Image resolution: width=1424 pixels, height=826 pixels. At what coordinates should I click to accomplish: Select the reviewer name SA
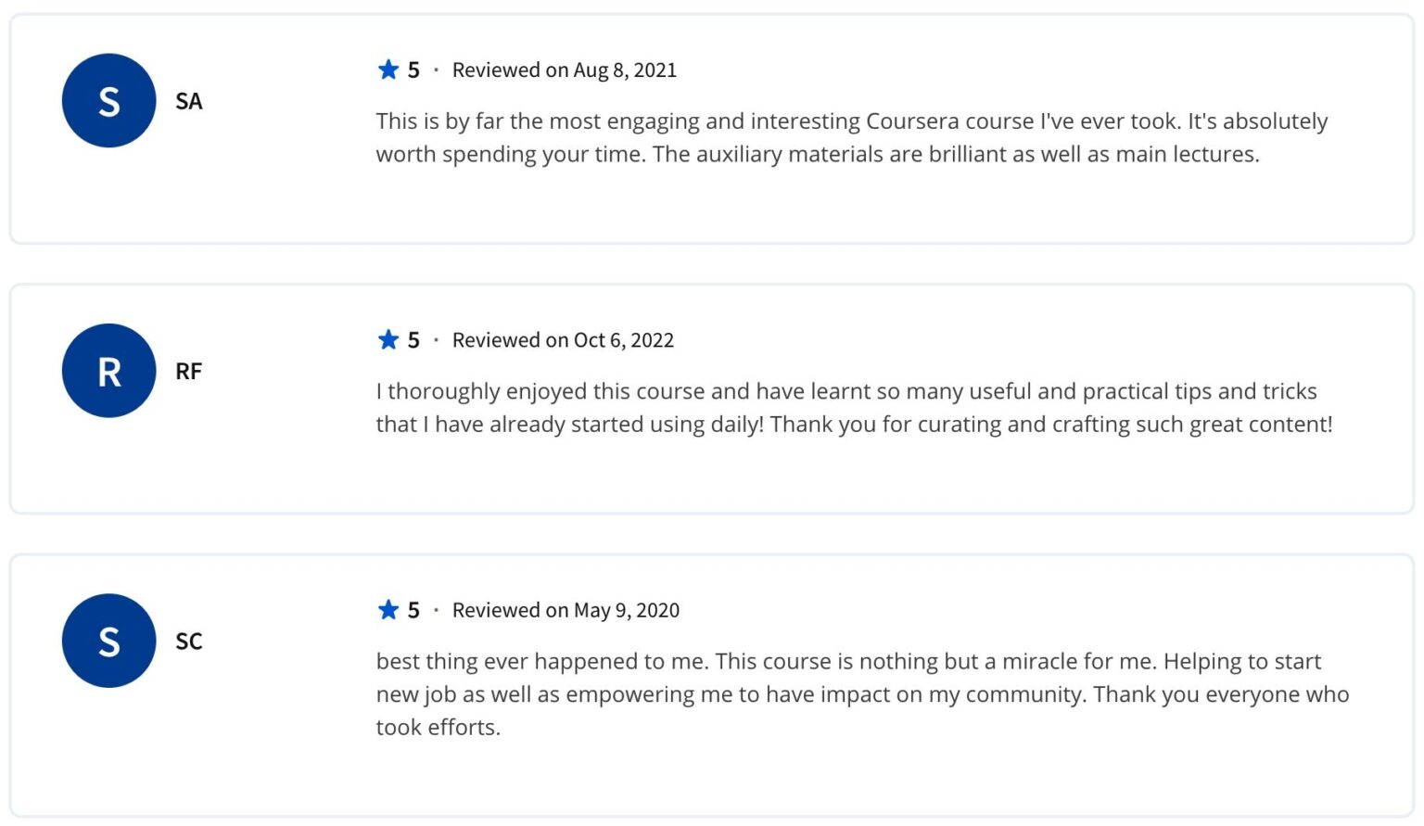click(x=189, y=101)
